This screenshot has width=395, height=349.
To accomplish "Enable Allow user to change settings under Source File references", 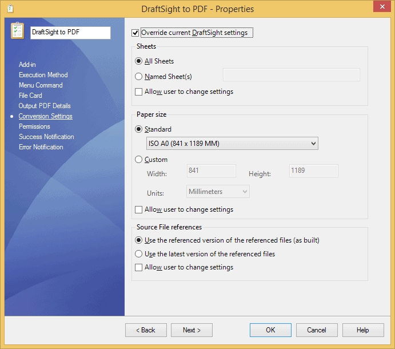I will [138, 267].
